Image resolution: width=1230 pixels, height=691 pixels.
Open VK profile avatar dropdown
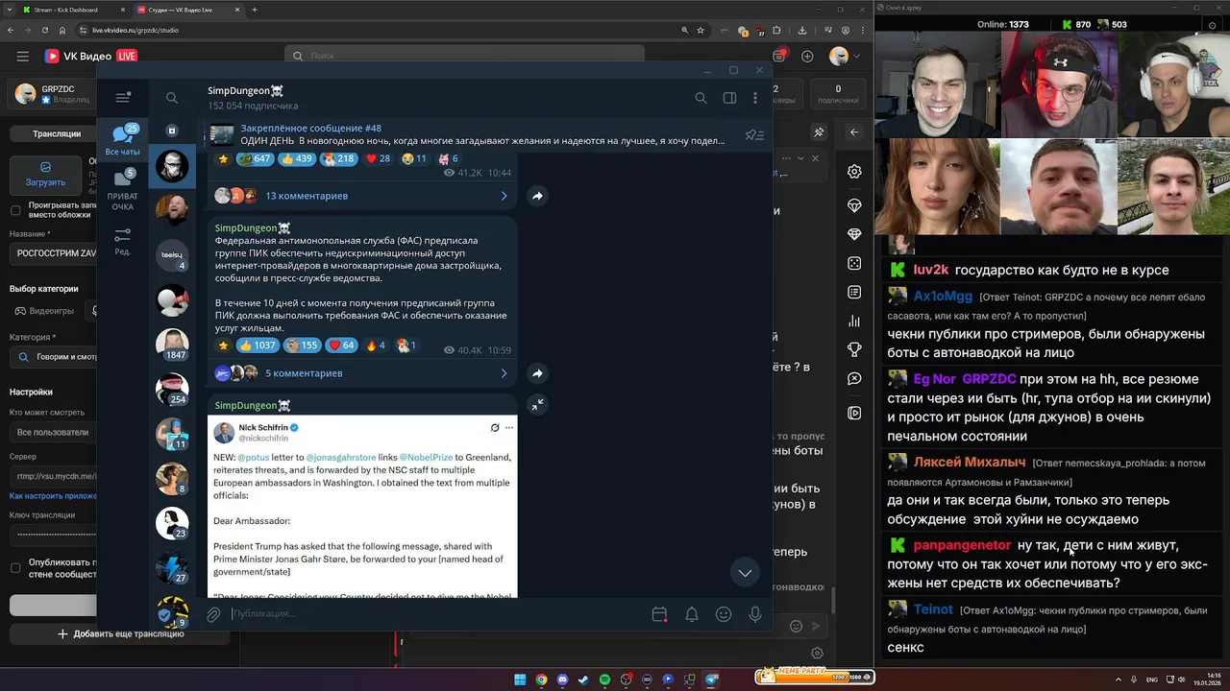point(844,56)
